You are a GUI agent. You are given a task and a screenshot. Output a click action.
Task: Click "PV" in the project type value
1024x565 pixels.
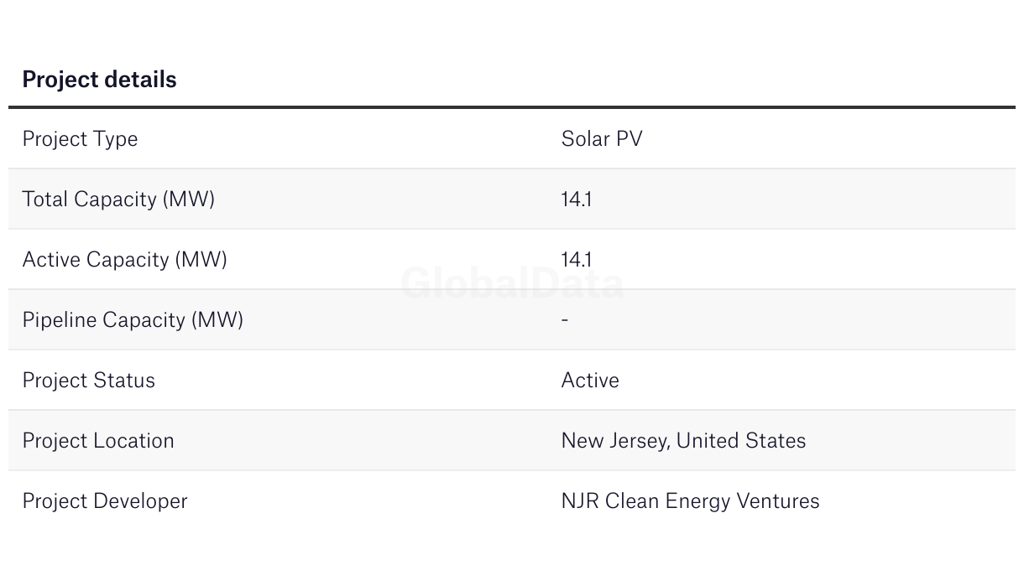click(629, 139)
